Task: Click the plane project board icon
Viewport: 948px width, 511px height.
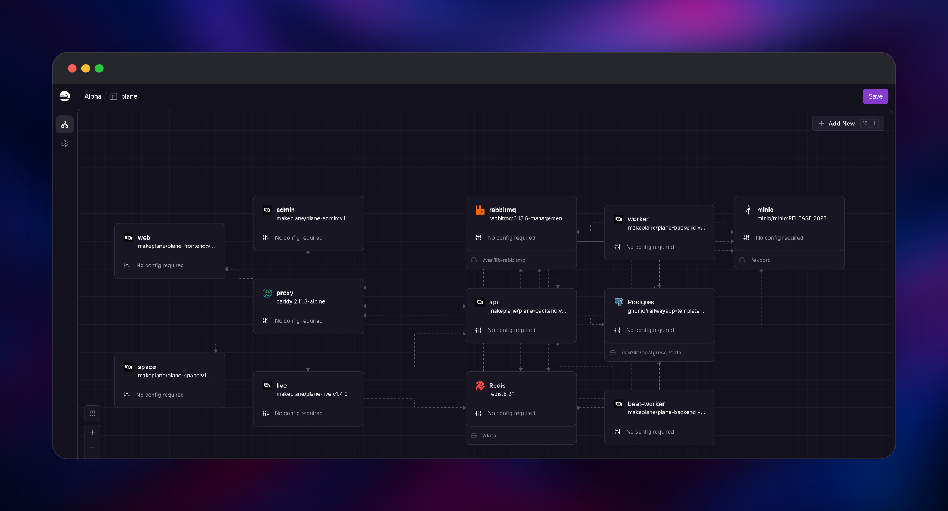Action: click(x=113, y=96)
